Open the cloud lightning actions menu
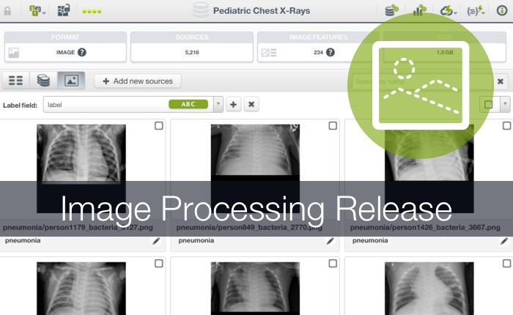This screenshot has width=513, height=315. (448, 10)
